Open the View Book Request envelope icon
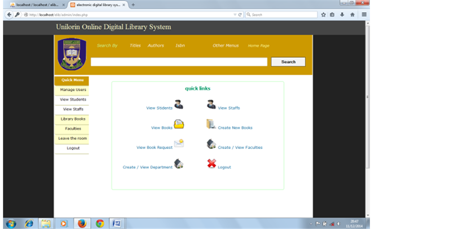The width and height of the screenshot is (460, 229). [x=179, y=144]
